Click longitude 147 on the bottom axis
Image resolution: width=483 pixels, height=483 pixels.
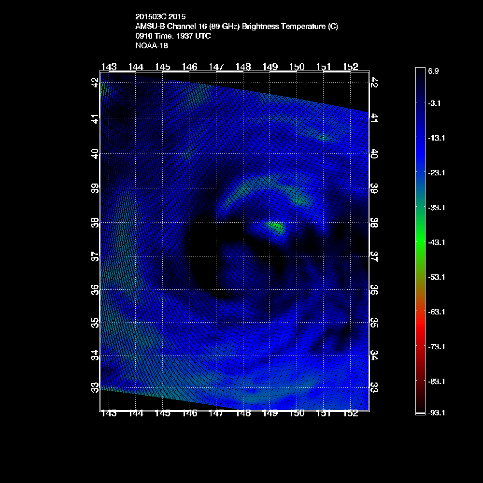(216, 413)
